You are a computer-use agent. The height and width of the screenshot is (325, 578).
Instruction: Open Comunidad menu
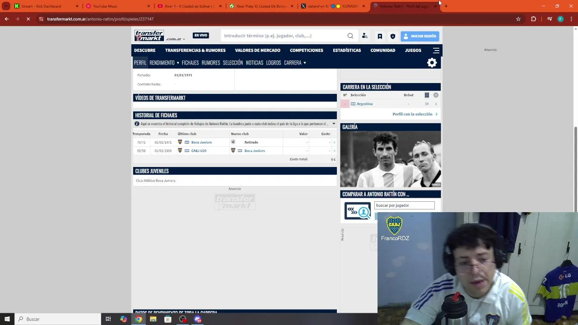click(x=383, y=51)
